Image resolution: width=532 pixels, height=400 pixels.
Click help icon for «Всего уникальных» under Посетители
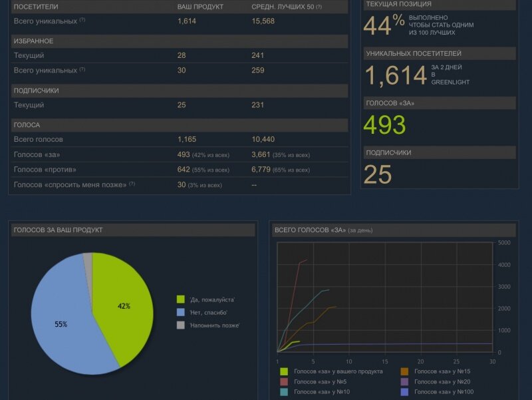pyautogui.click(x=82, y=20)
